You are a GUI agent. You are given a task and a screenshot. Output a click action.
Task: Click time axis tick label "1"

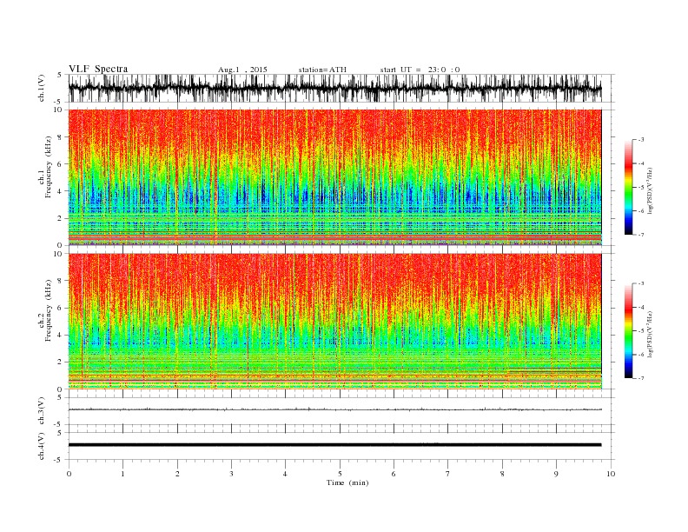[122, 474]
